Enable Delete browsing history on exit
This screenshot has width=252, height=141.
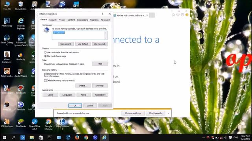pos(59,81)
